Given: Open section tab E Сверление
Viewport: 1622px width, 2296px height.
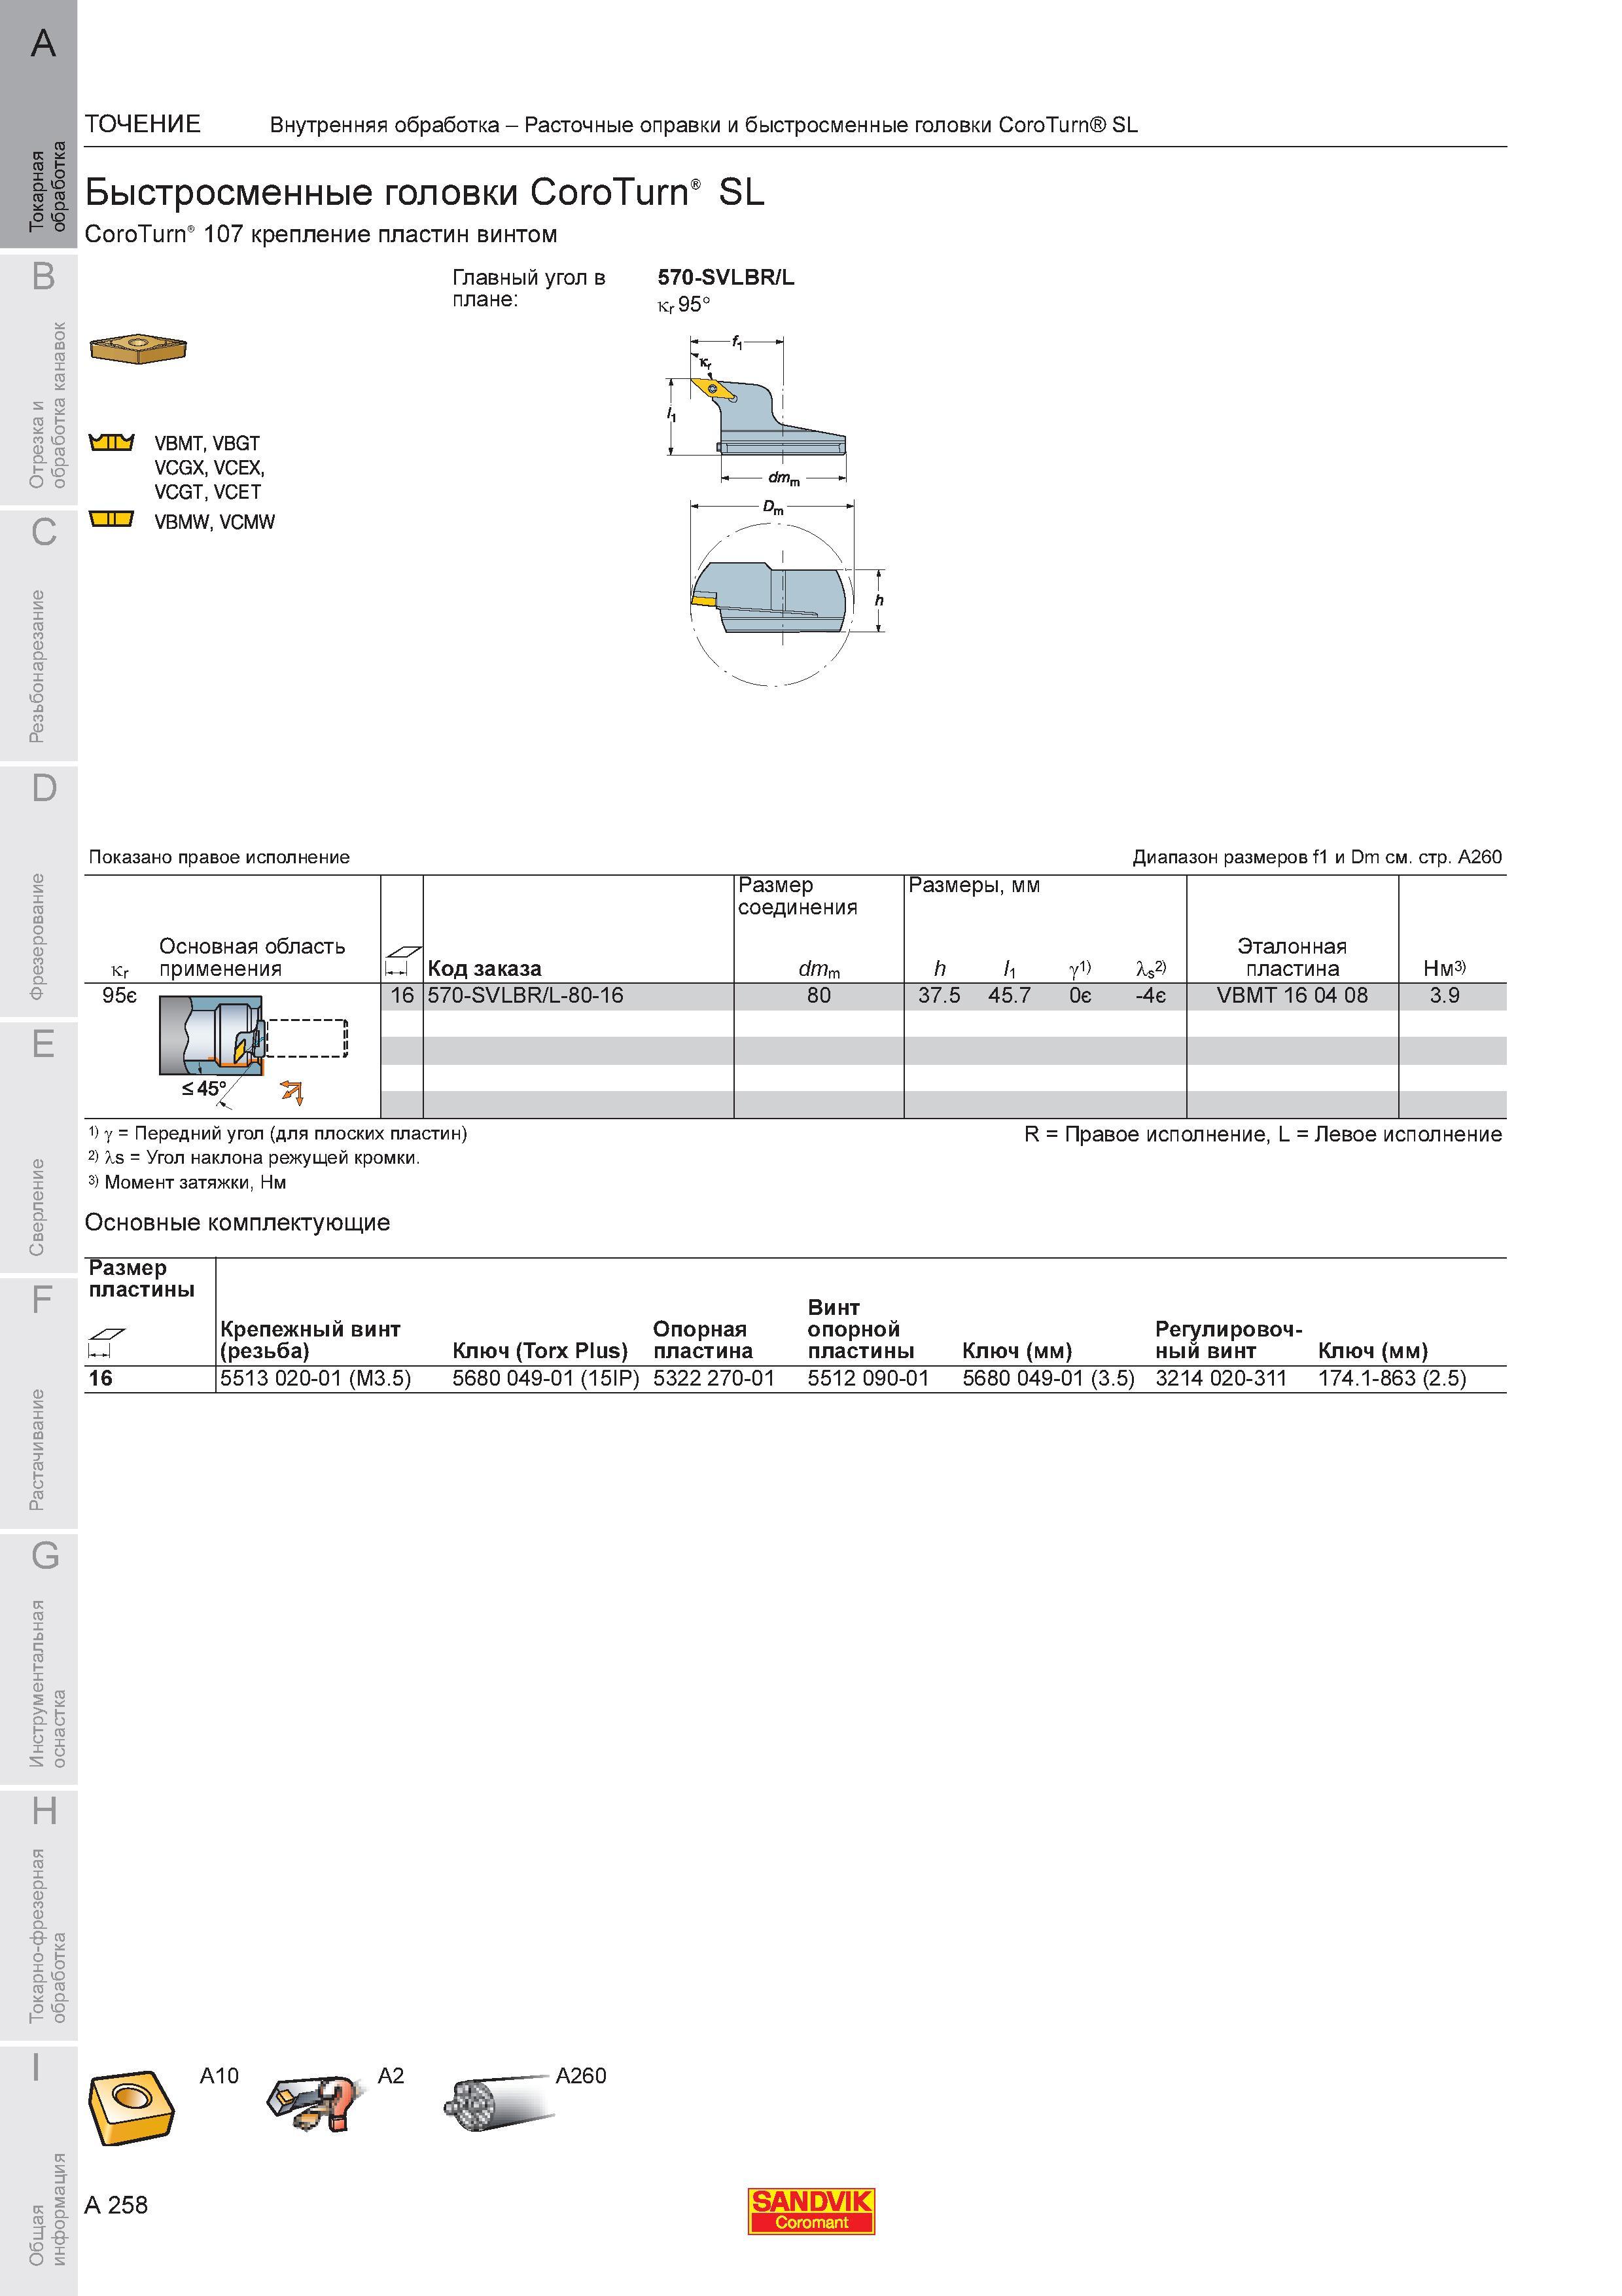Looking at the screenshot, I should (x=38, y=1148).
